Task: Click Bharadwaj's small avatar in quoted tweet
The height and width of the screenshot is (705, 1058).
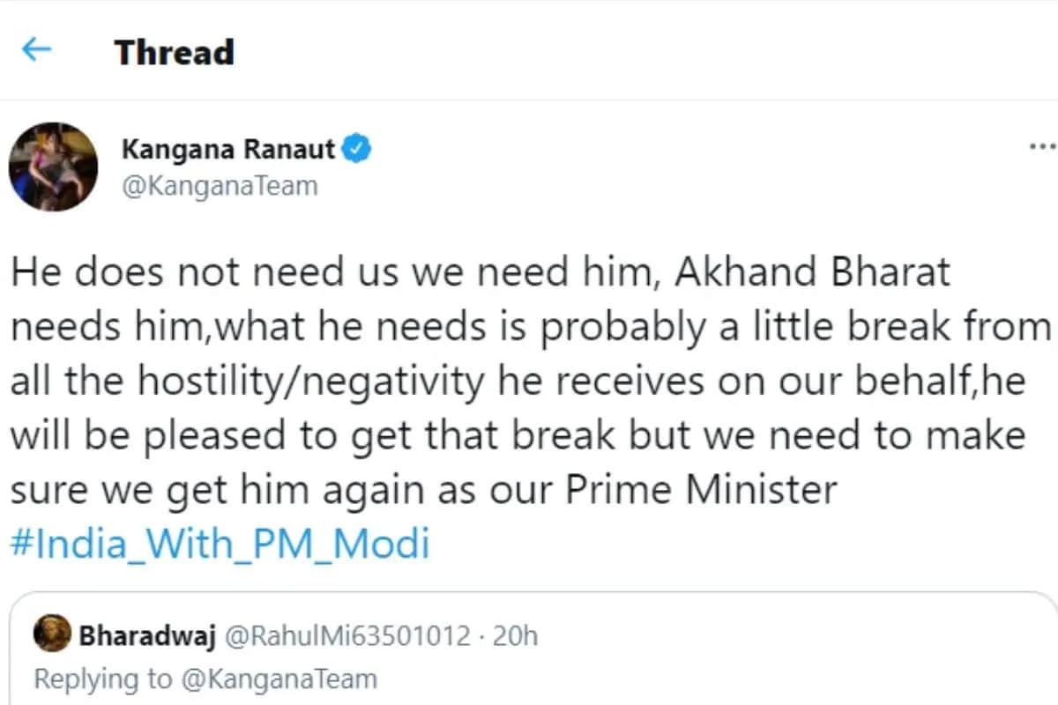Action: pos(52,636)
